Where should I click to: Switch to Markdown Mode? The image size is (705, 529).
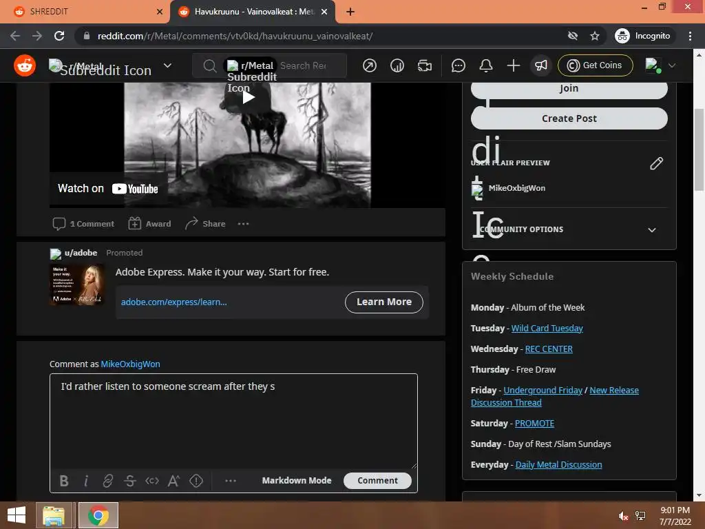click(x=297, y=480)
